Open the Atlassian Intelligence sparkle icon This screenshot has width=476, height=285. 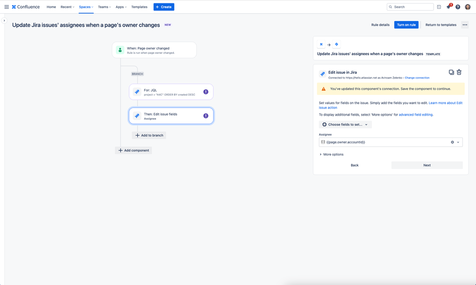(439, 7)
